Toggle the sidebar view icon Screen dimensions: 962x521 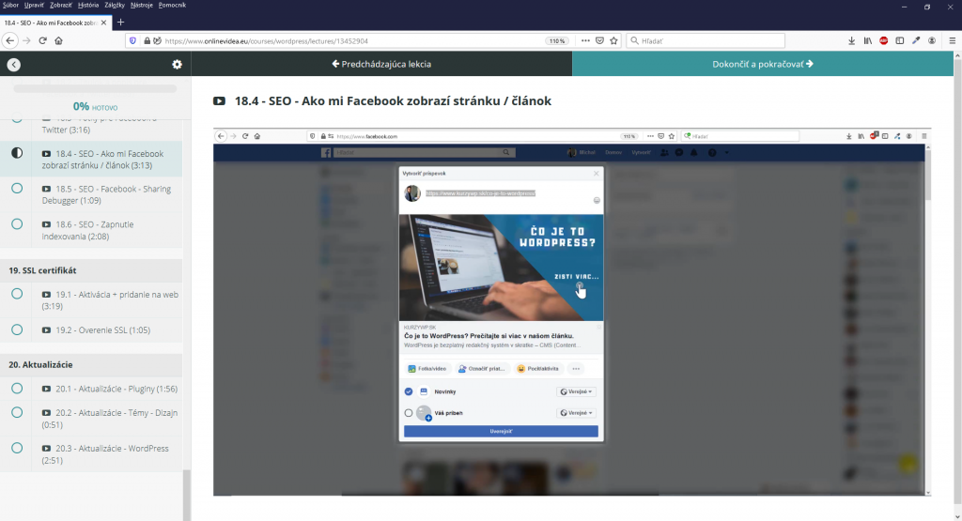click(899, 41)
